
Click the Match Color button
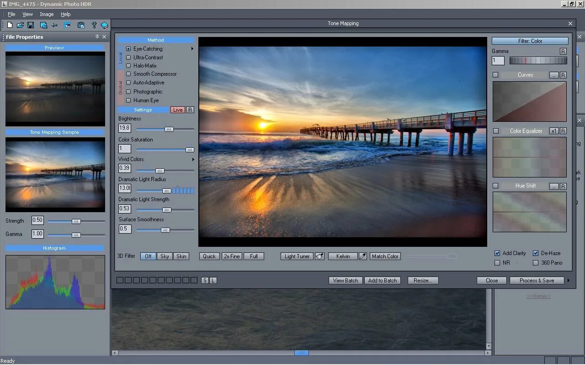click(x=385, y=256)
